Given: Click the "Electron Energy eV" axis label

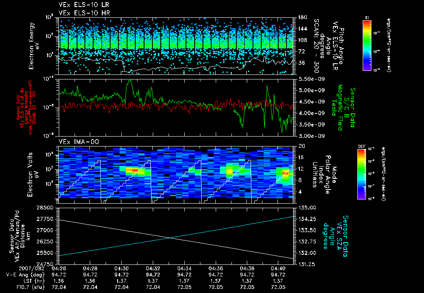Looking at the screenshot, I should (x=34, y=46).
